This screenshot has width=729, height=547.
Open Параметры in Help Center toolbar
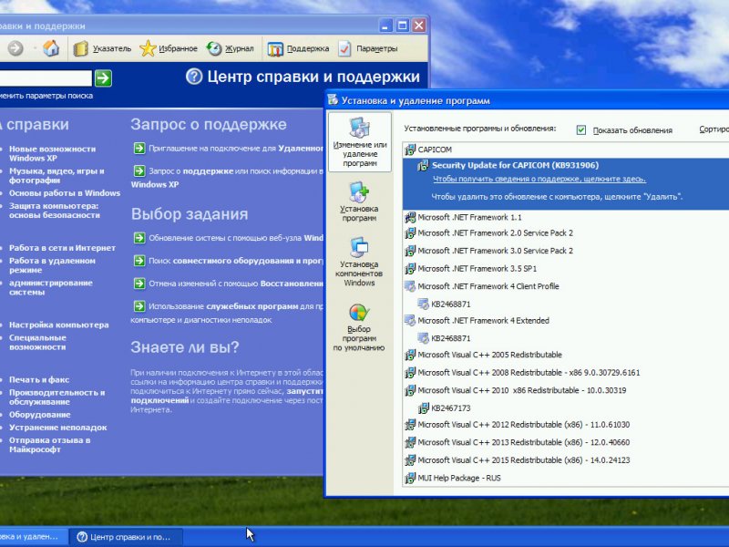click(x=368, y=48)
